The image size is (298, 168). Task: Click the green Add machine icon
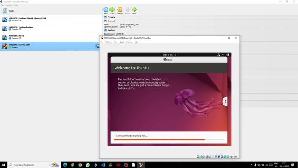pos(112,10)
